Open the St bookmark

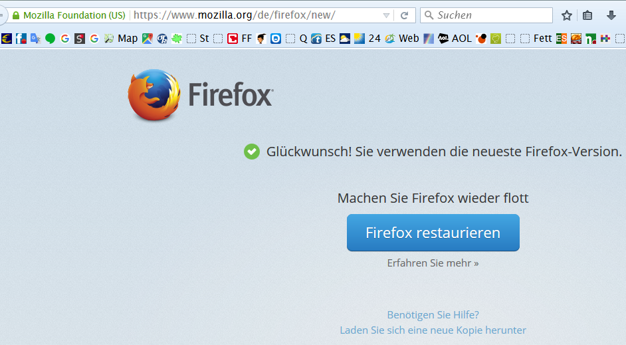click(198, 39)
